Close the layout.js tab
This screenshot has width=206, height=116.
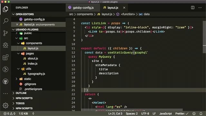124,8
